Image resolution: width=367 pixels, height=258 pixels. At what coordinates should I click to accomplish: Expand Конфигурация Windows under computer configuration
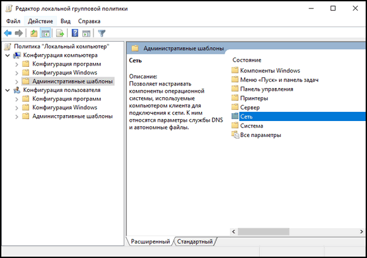[x=17, y=73]
